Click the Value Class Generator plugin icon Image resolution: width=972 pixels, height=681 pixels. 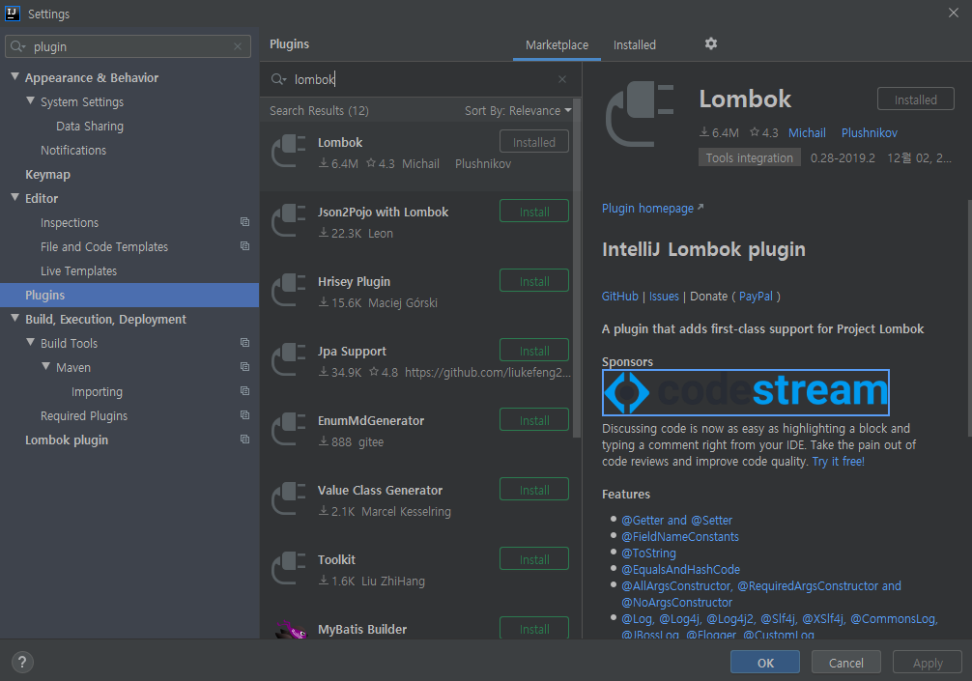click(x=288, y=498)
